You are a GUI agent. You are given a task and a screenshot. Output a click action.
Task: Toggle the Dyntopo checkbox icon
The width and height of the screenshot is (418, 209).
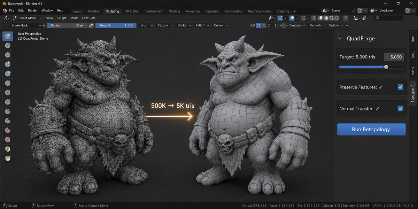click(x=284, y=25)
